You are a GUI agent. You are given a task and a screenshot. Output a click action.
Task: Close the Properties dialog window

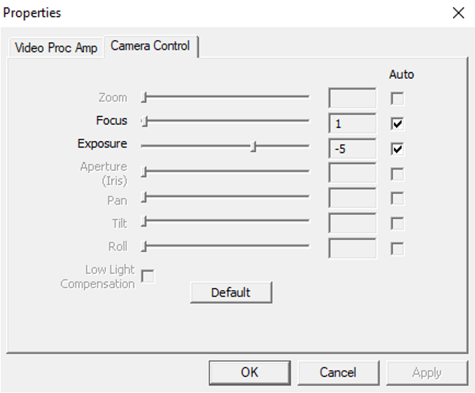coord(458,13)
